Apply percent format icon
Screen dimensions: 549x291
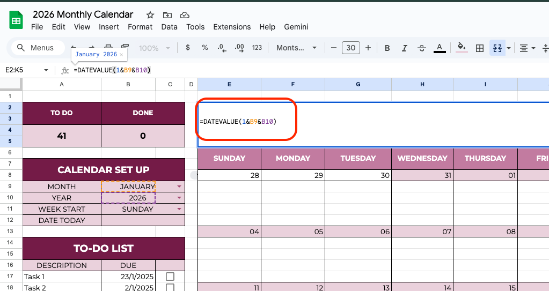click(205, 48)
